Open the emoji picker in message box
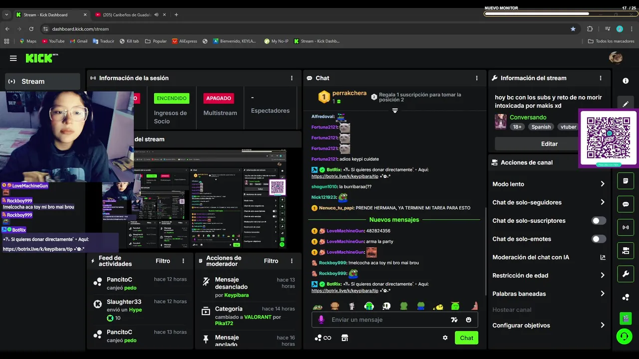 468,320
